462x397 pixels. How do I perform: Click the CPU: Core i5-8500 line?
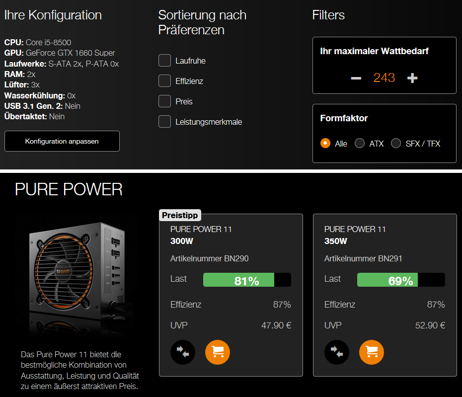pos(38,42)
